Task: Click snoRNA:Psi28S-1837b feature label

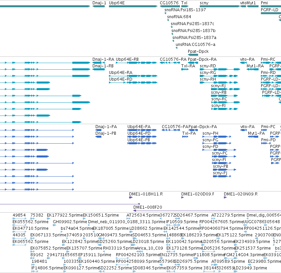Action: click(193, 31)
